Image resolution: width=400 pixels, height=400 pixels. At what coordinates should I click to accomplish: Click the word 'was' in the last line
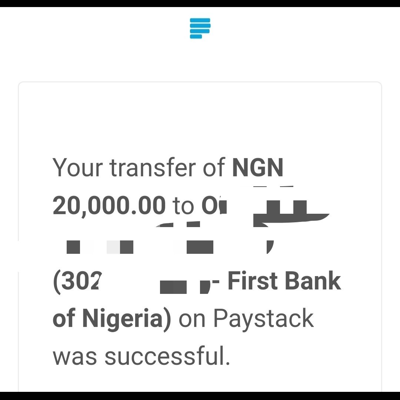click(75, 358)
